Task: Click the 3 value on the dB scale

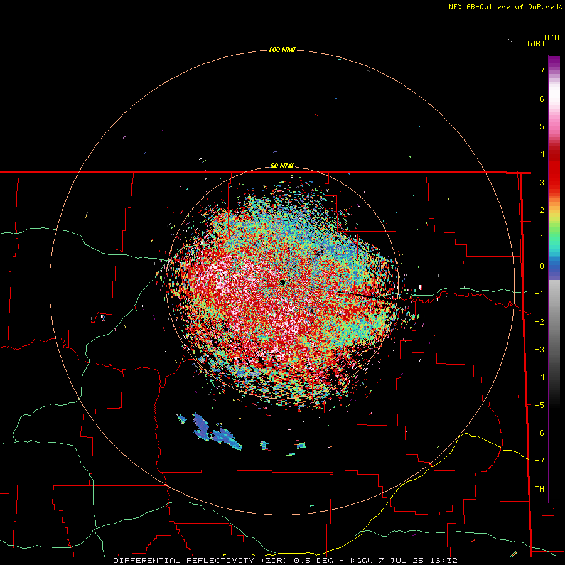Action: [x=542, y=182]
